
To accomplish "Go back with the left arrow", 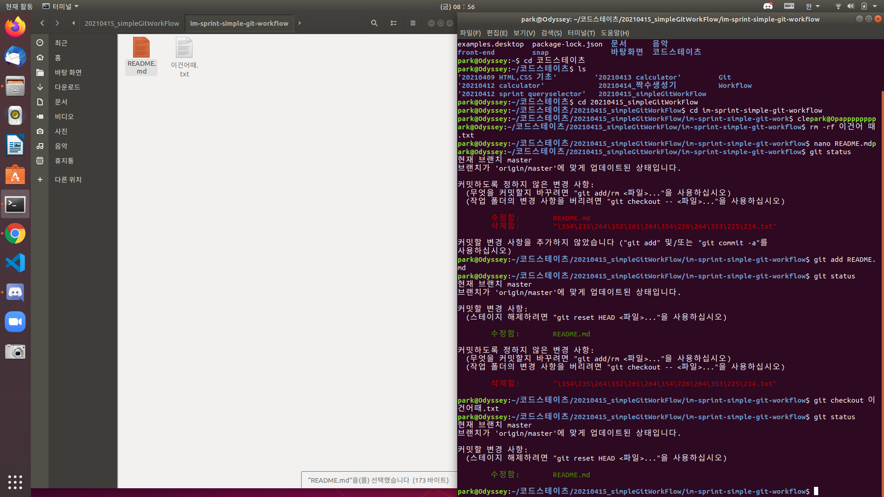I will tap(42, 23).
